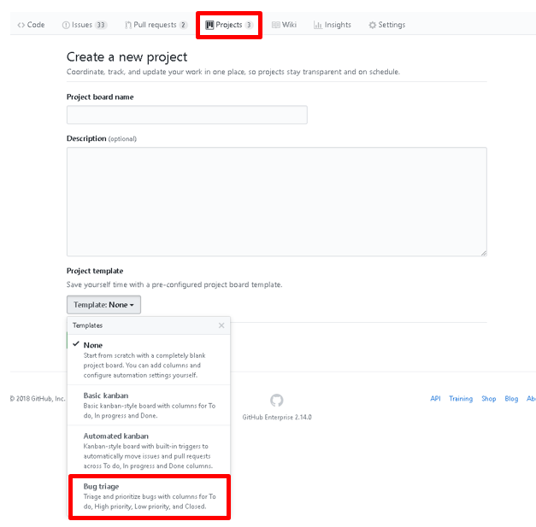The height and width of the screenshot is (527, 536).
Task: Pick the Automated kanban template
Action: (x=149, y=450)
